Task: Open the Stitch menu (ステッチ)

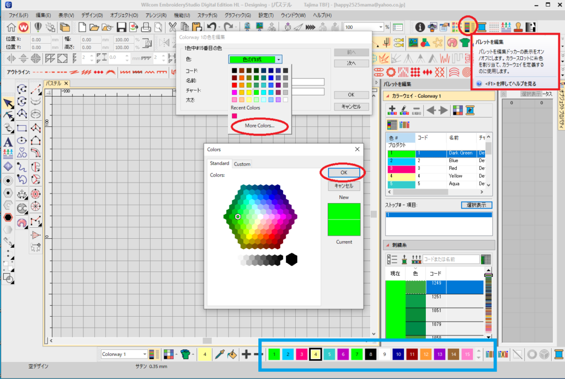Action: (x=207, y=15)
